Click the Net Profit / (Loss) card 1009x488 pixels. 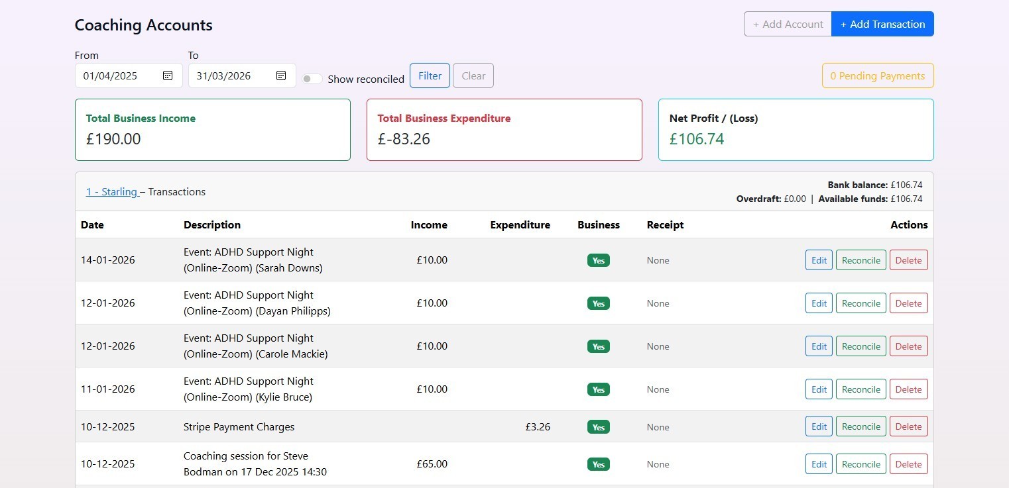click(x=796, y=129)
